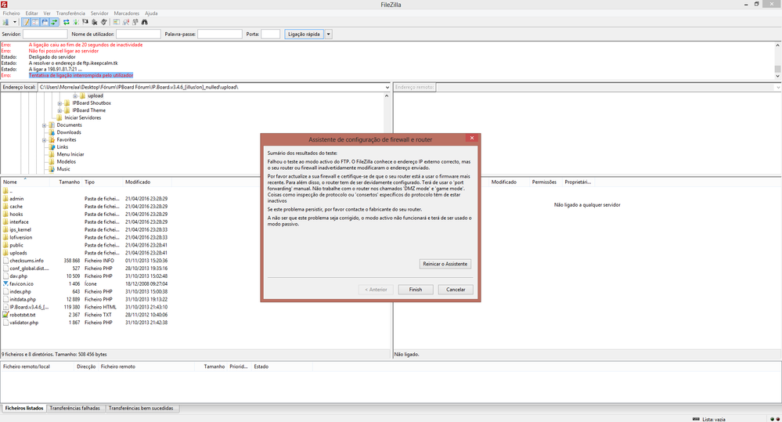
Task: Click the reconnect to last server icon
Action: tap(103, 22)
